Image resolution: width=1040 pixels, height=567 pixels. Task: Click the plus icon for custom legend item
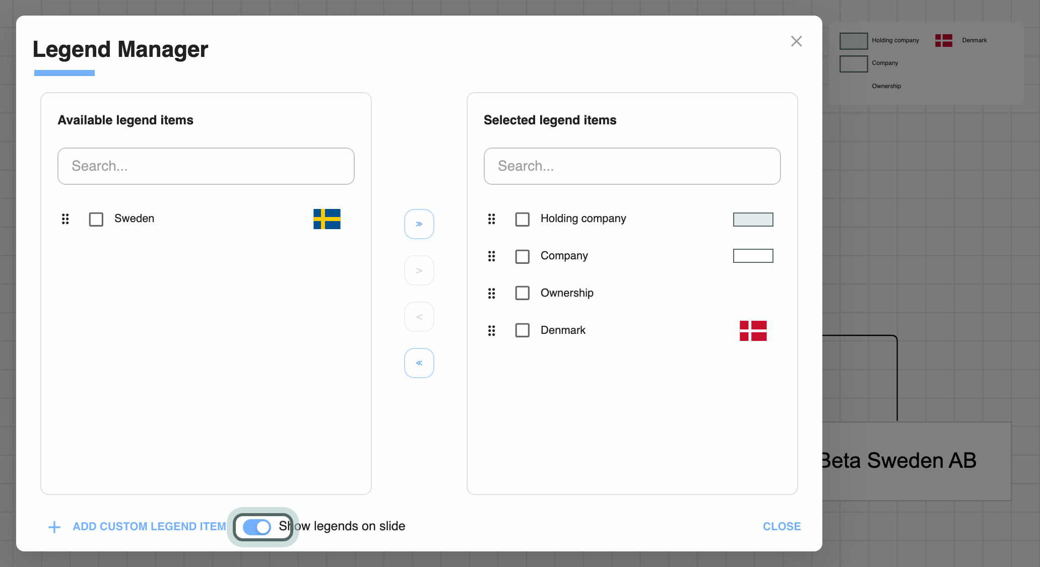(x=54, y=527)
